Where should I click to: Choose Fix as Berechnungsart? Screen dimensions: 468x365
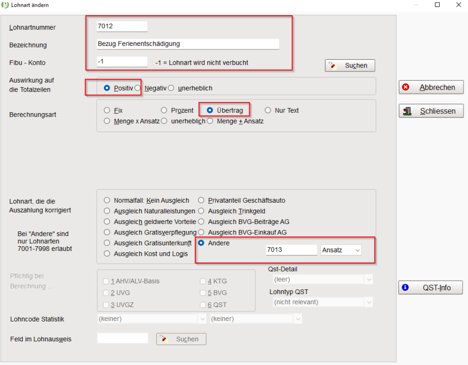click(107, 110)
